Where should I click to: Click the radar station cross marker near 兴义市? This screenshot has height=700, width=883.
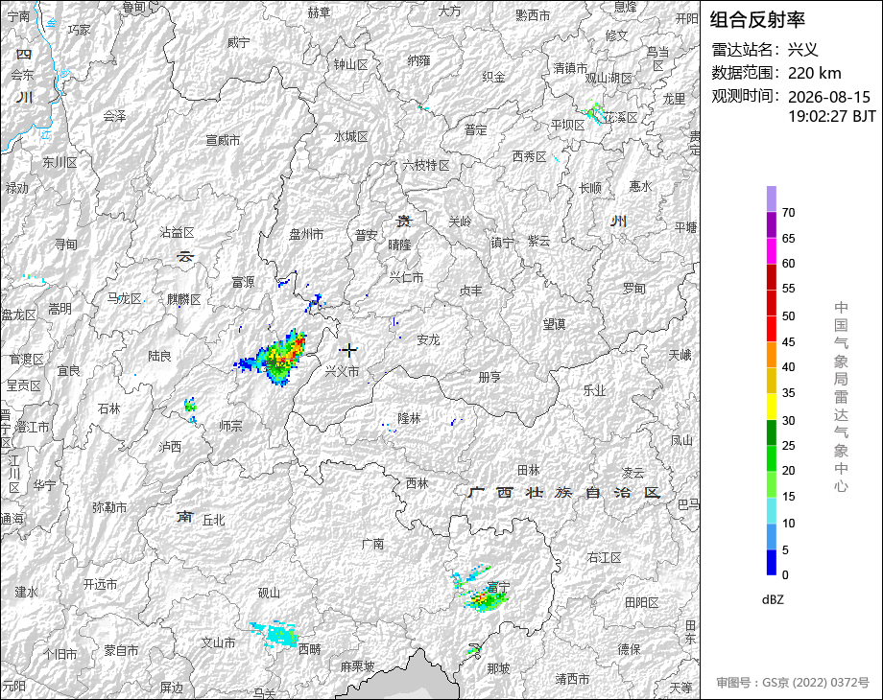(349, 351)
